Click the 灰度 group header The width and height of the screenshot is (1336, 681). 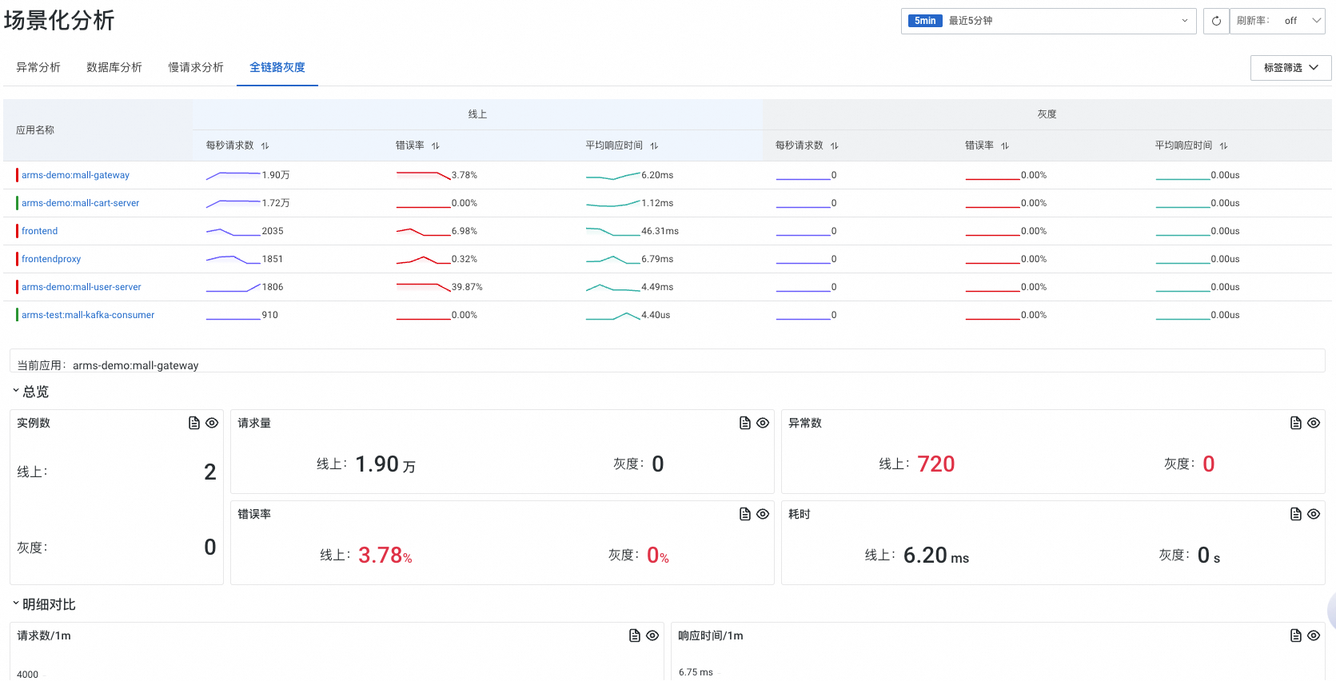(x=1047, y=114)
